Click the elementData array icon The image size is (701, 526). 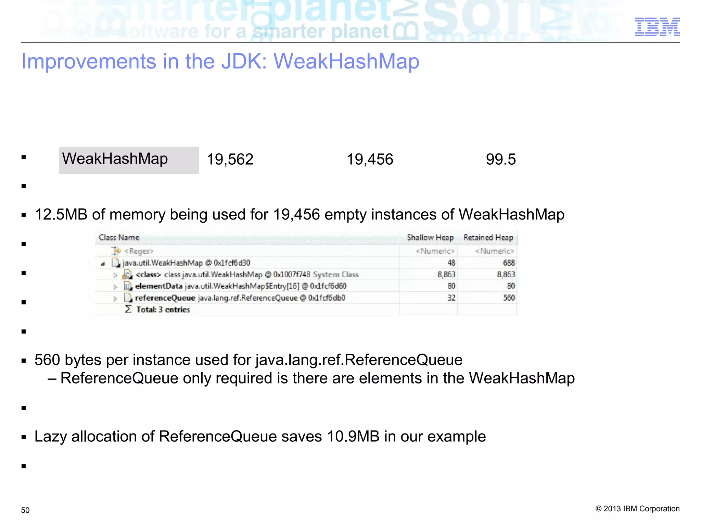pos(128,286)
